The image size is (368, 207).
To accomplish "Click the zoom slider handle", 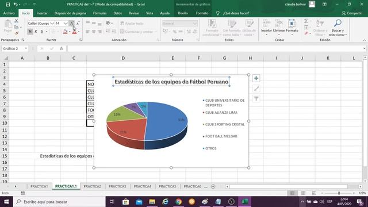I will point(339,193).
